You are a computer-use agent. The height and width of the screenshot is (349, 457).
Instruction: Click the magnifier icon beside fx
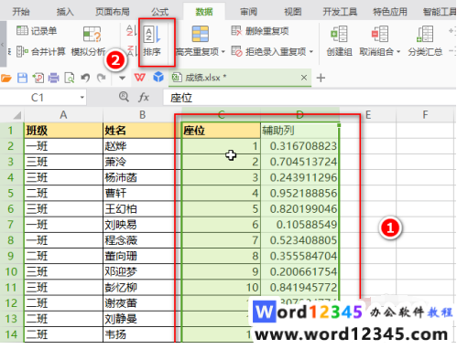click(124, 97)
